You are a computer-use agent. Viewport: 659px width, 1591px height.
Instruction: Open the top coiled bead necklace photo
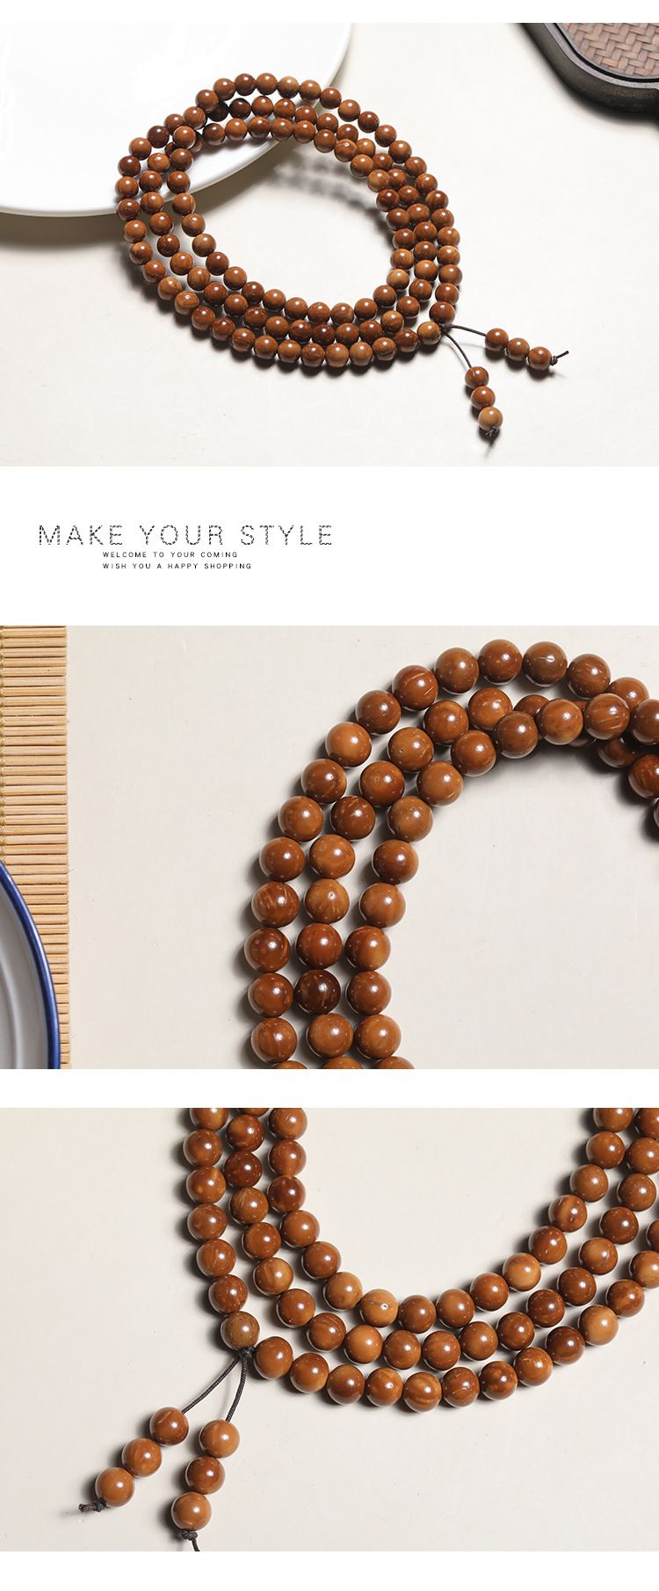(x=329, y=244)
